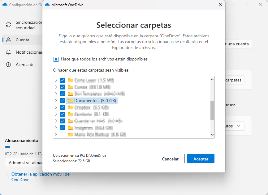Image resolution: width=268 pixels, height=195 pixels.
Task: Open the partially hidden dropdown ending in 'utos'
Action: pyautogui.click(x=235, y=126)
